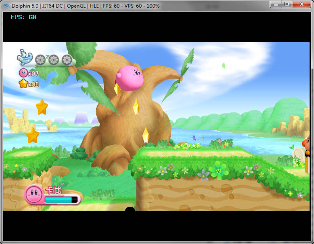Maximize the Dolphin window
The width and height of the screenshot is (314, 244).
287,4
